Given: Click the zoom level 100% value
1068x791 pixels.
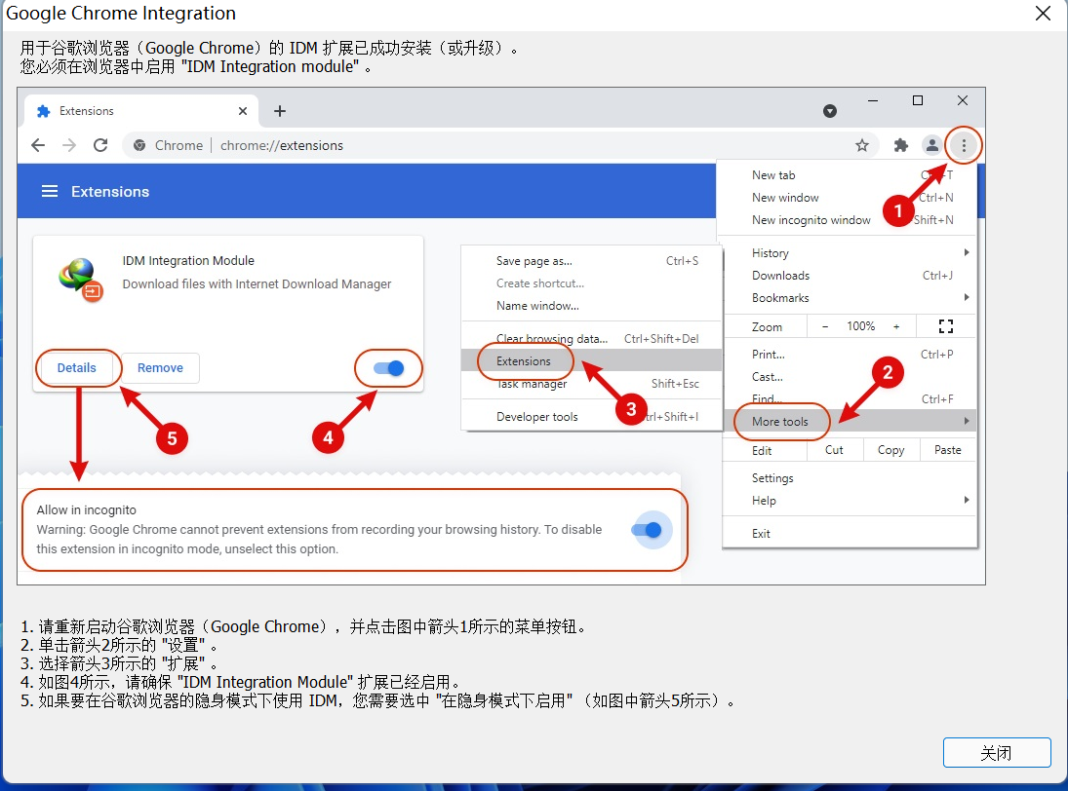Looking at the screenshot, I should [x=860, y=326].
